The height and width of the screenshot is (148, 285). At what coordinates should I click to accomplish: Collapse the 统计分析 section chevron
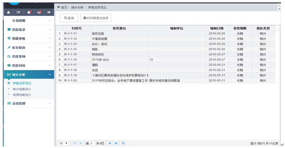coord(50,74)
